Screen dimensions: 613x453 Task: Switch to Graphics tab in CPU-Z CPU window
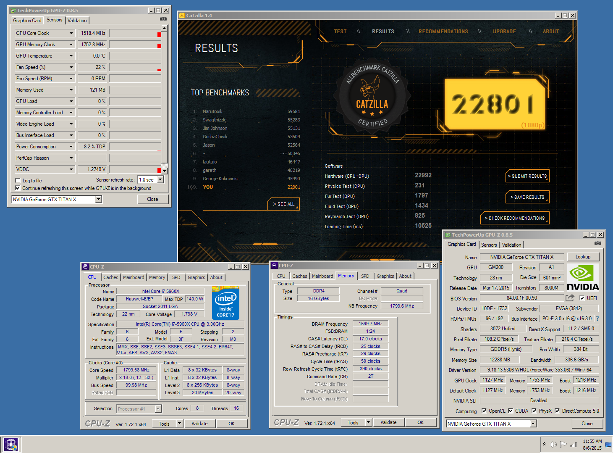point(196,277)
